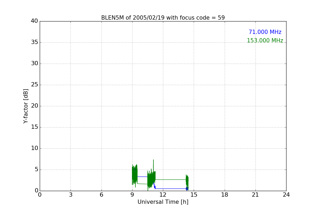Image resolution: width=318 pixels, height=212 pixels.
Task: Click the x-axis tick label '24'
Action: coord(286,195)
